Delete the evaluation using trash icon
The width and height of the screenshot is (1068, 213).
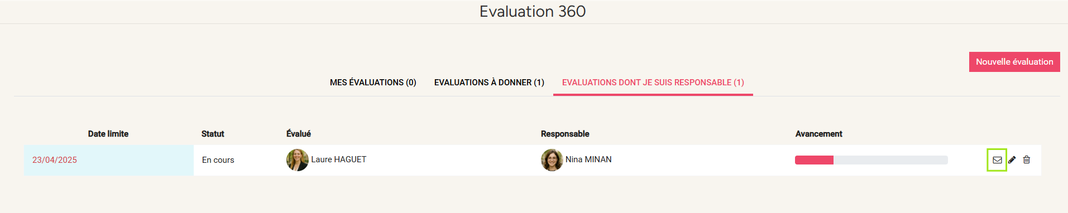click(x=1027, y=160)
